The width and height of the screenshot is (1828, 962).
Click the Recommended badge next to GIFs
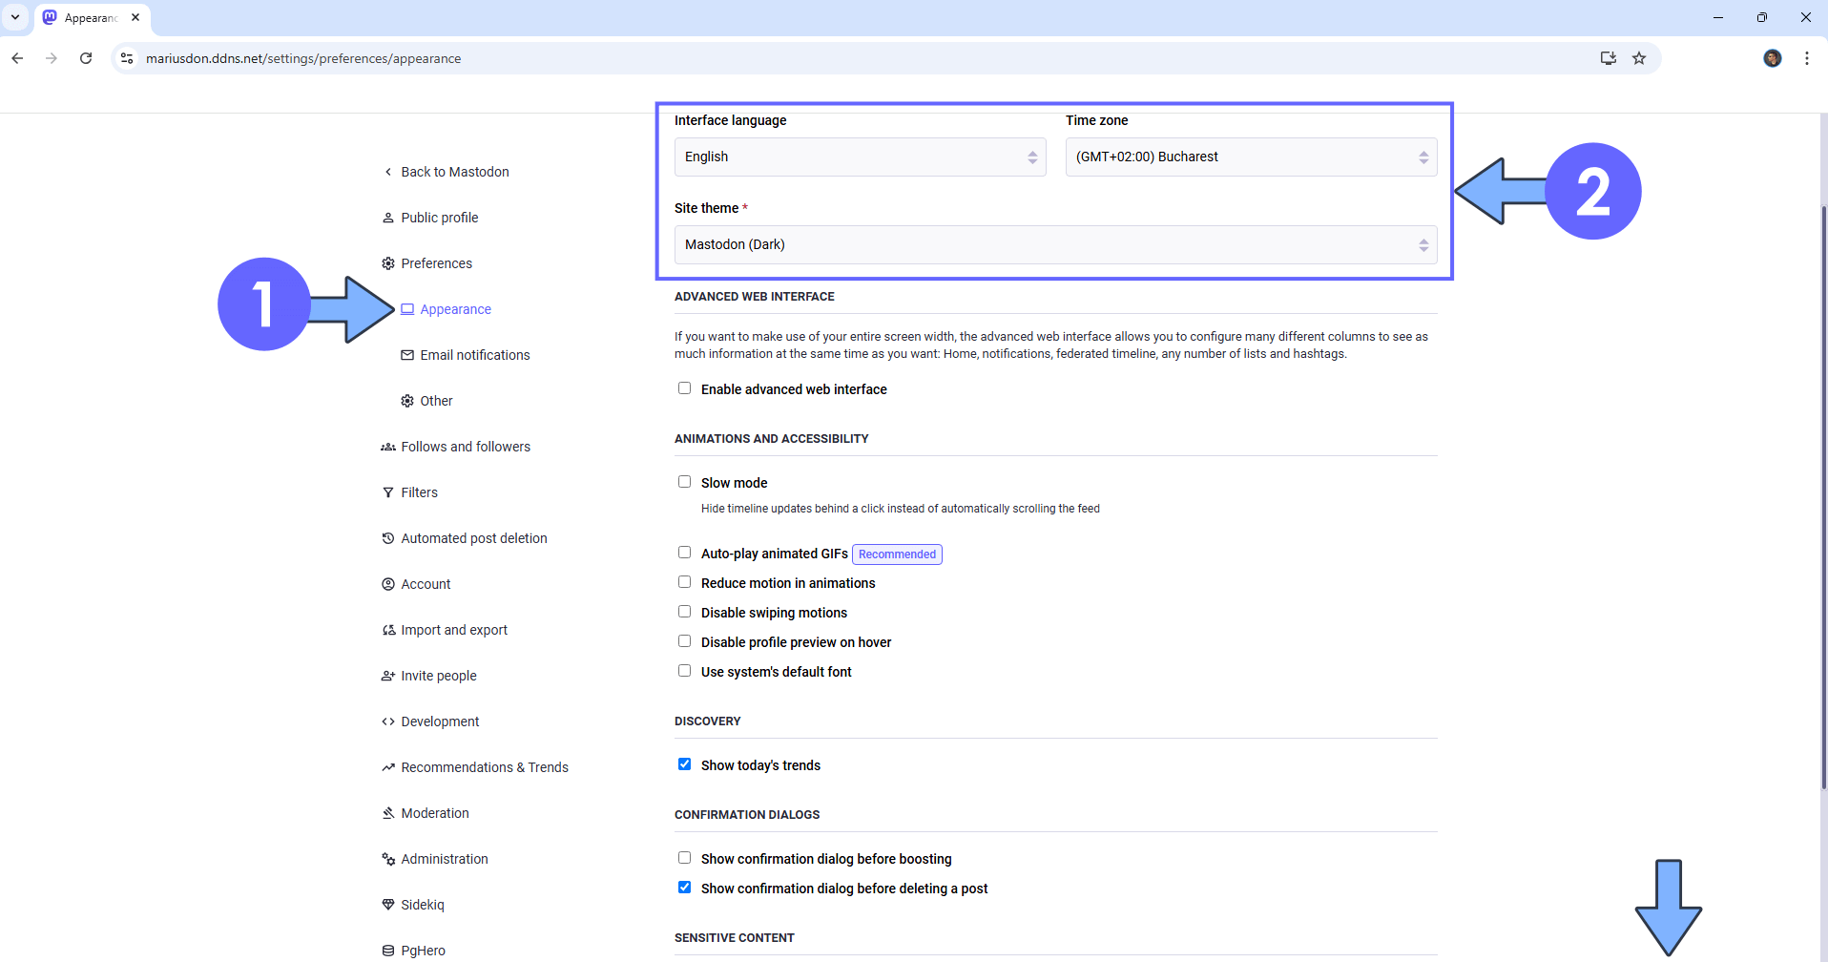tap(897, 554)
